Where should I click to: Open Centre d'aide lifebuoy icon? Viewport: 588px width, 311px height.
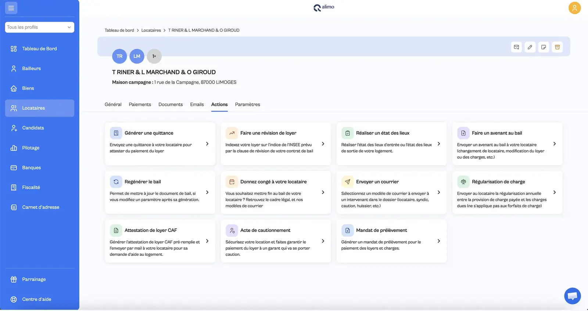pyautogui.click(x=14, y=299)
